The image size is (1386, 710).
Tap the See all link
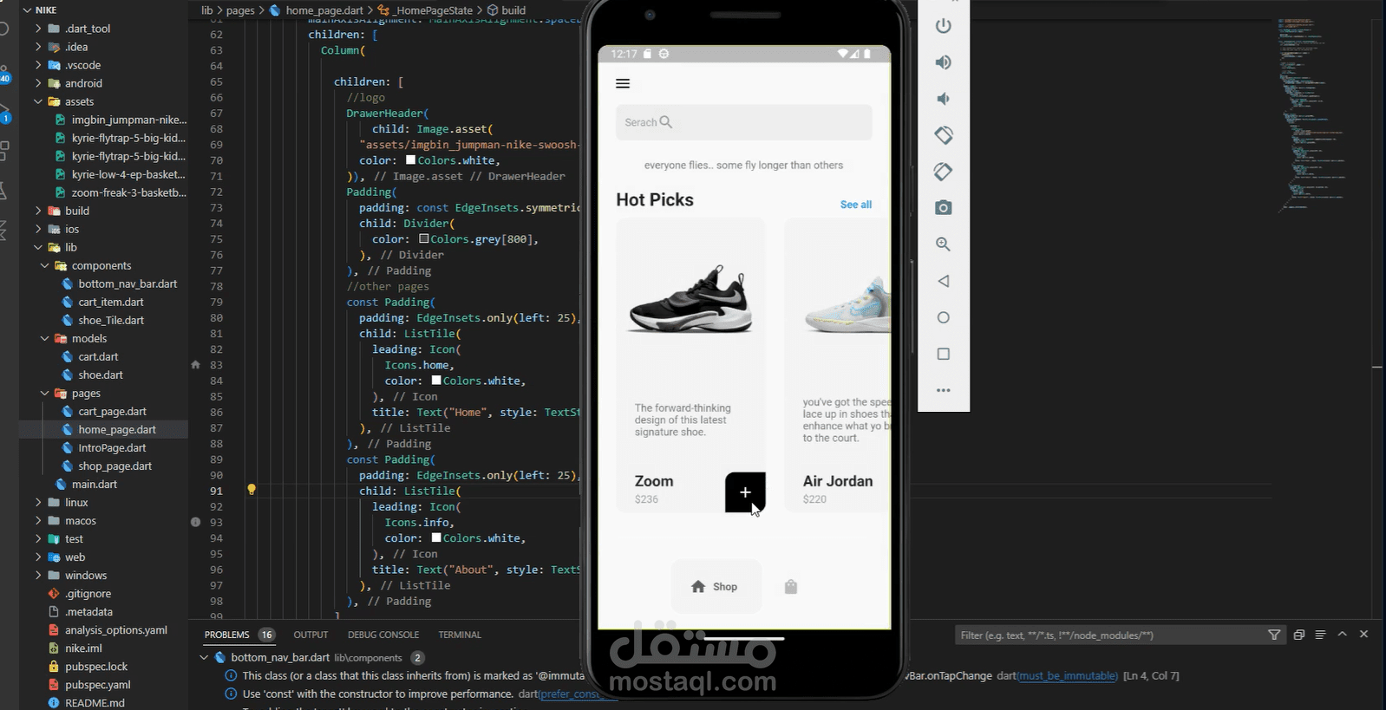click(855, 205)
